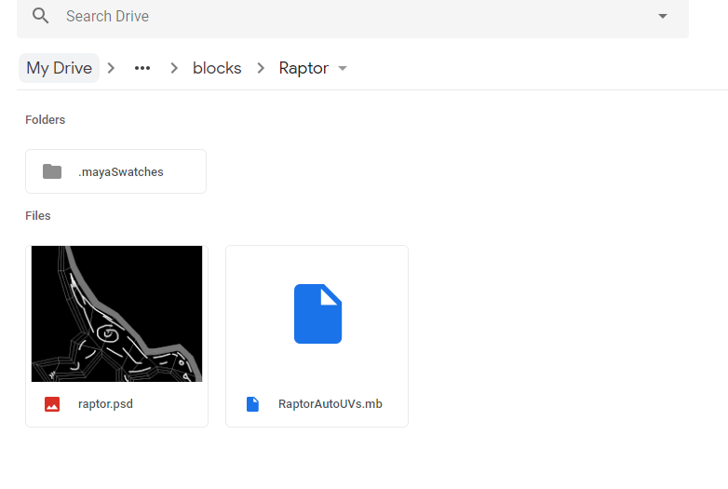The image size is (728, 489).
Task: Click the Folders section heading
Action: tap(45, 120)
